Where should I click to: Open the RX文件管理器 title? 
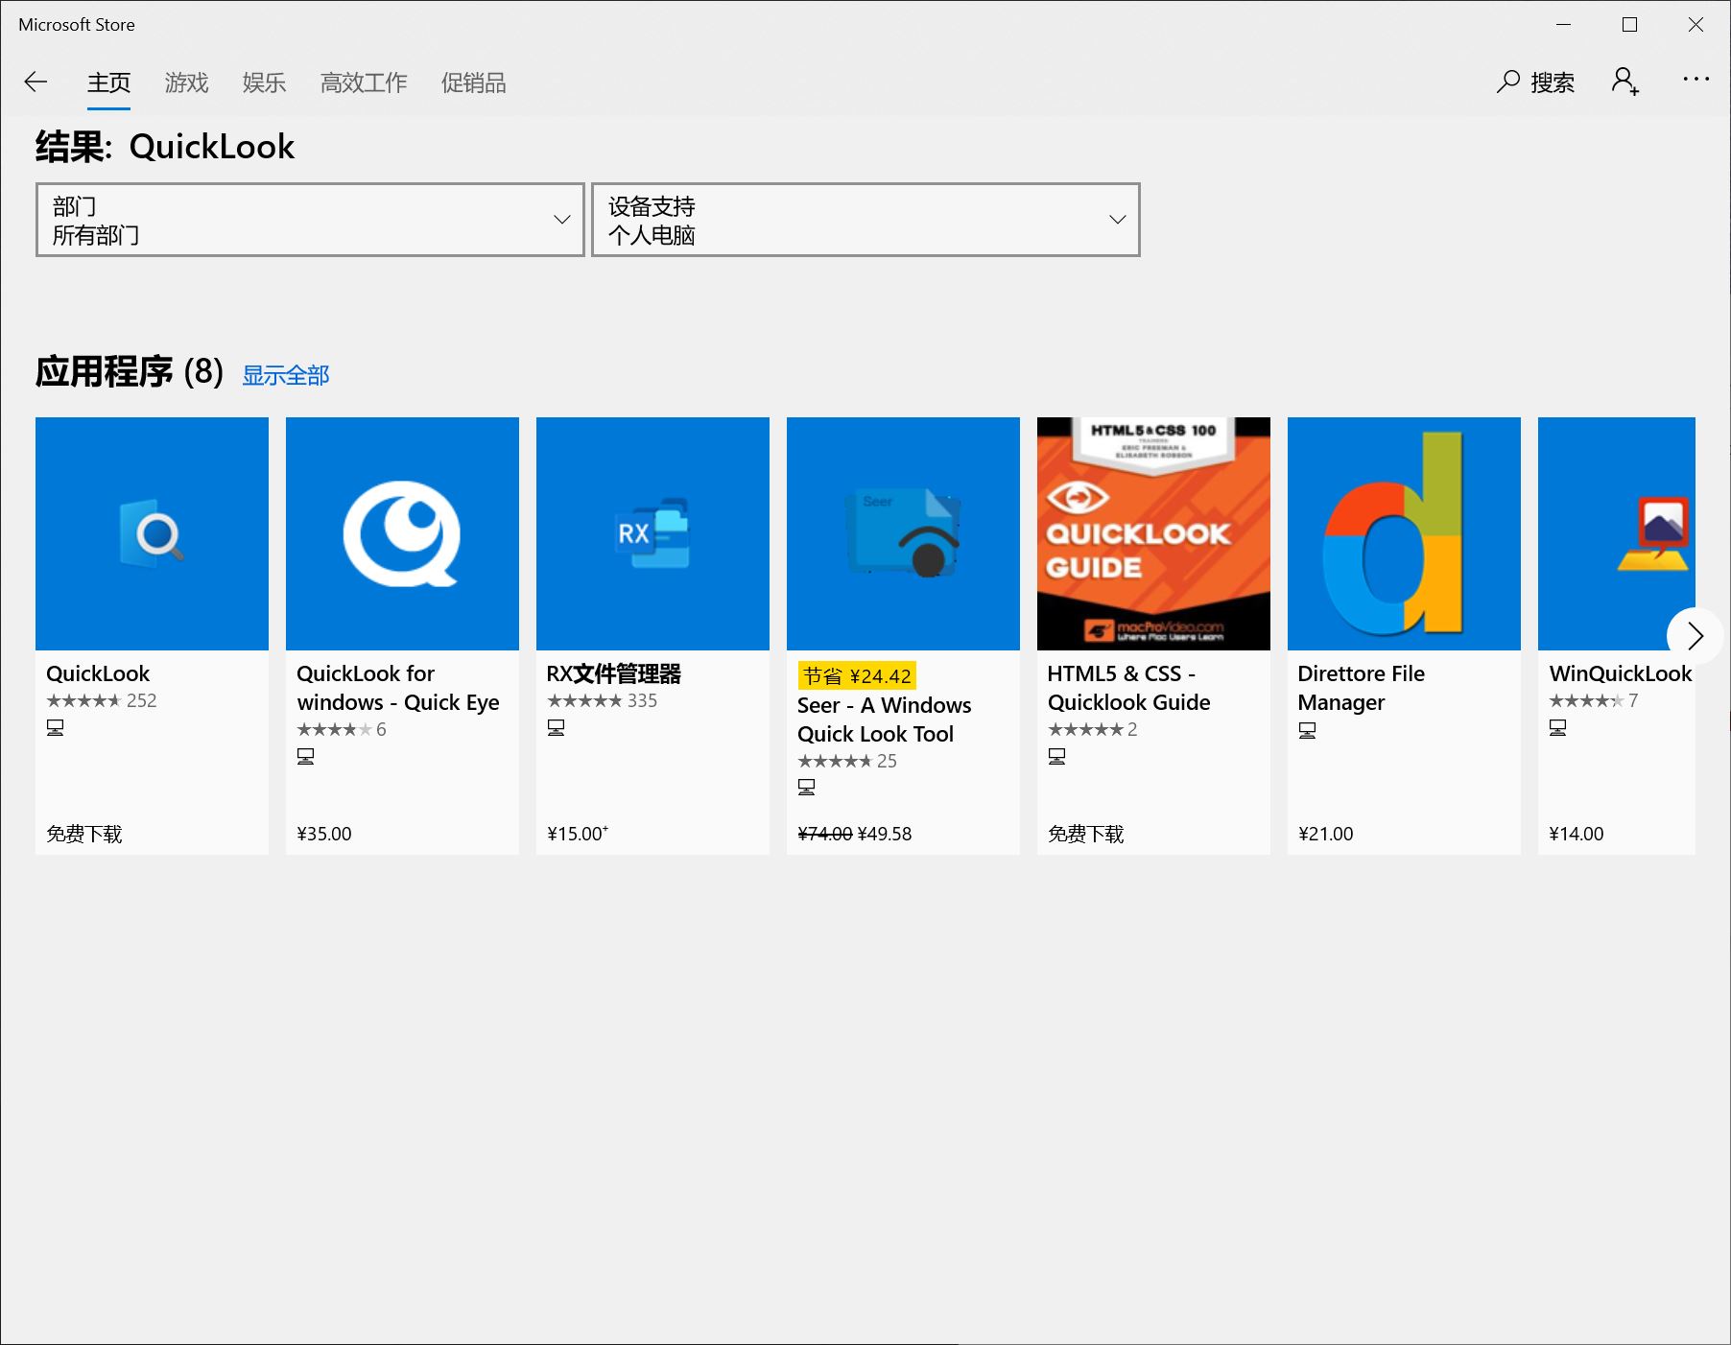pyautogui.click(x=613, y=673)
